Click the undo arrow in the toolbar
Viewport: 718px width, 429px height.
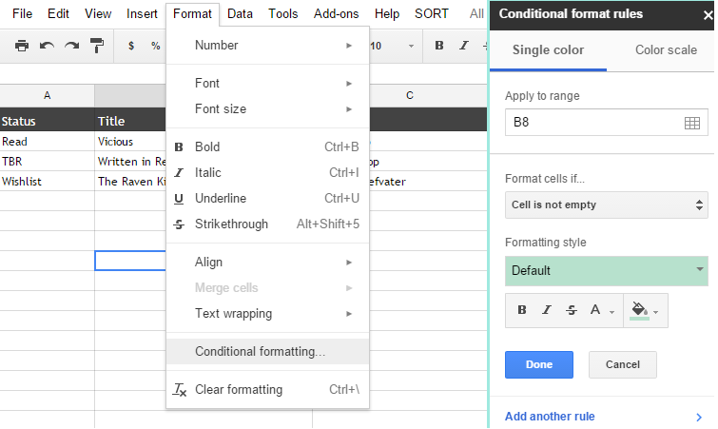click(47, 46)
